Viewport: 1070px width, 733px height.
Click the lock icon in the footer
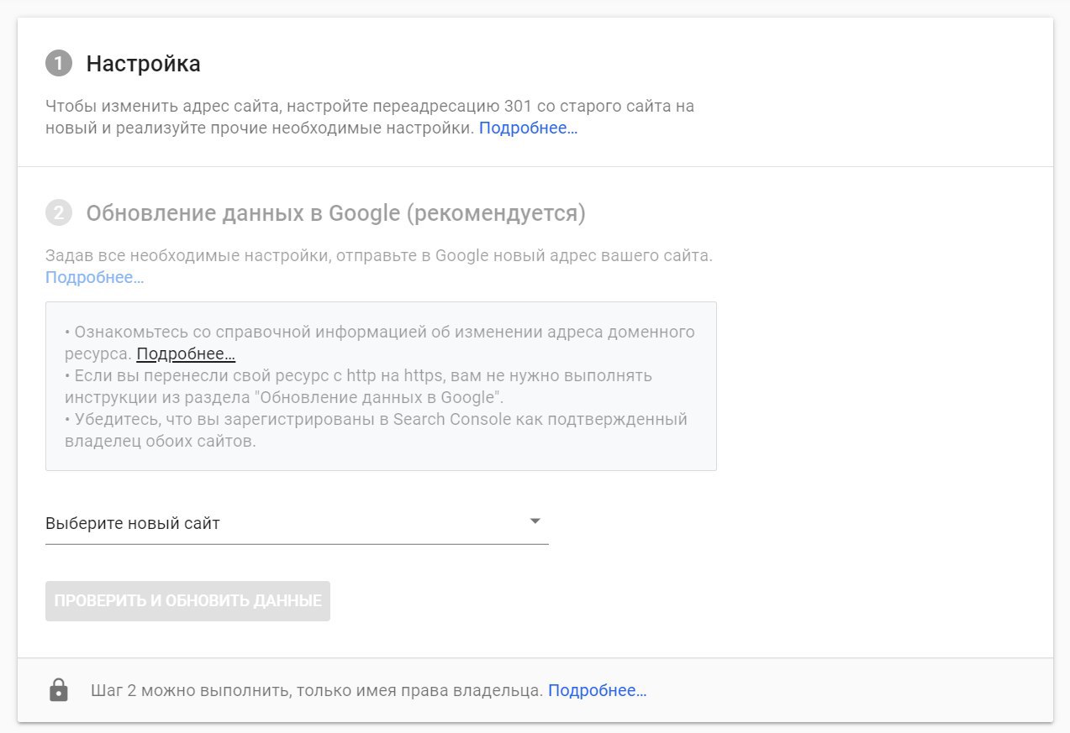[58, 690]
